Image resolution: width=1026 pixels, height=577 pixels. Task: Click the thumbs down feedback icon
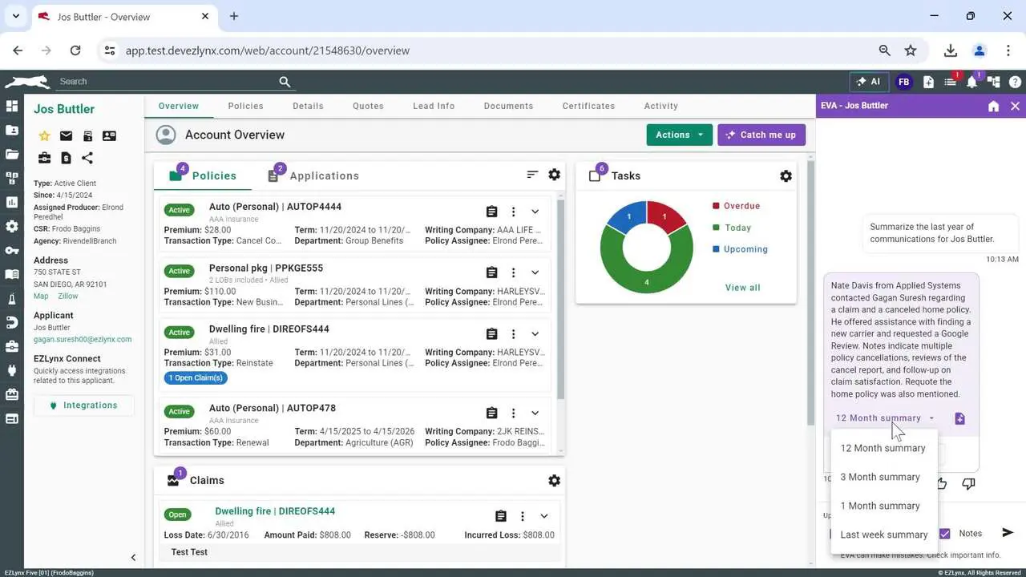pyautogui.click(x=968, y=483)
